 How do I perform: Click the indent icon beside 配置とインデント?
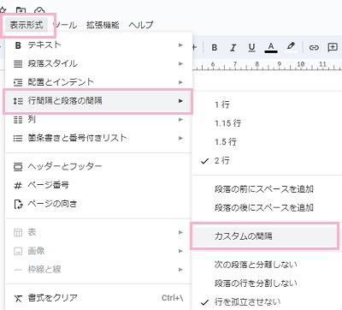(18, 82)
